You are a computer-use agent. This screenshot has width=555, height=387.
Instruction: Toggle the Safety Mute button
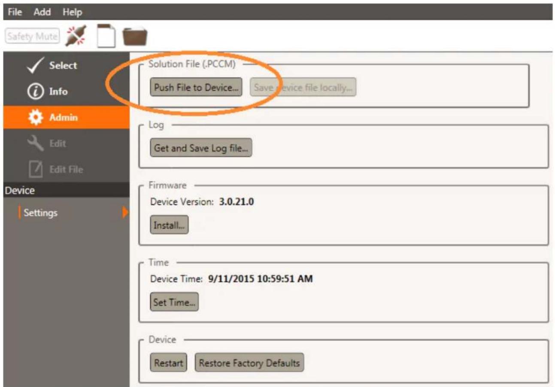pyautogui.click(x=33, y=37)
